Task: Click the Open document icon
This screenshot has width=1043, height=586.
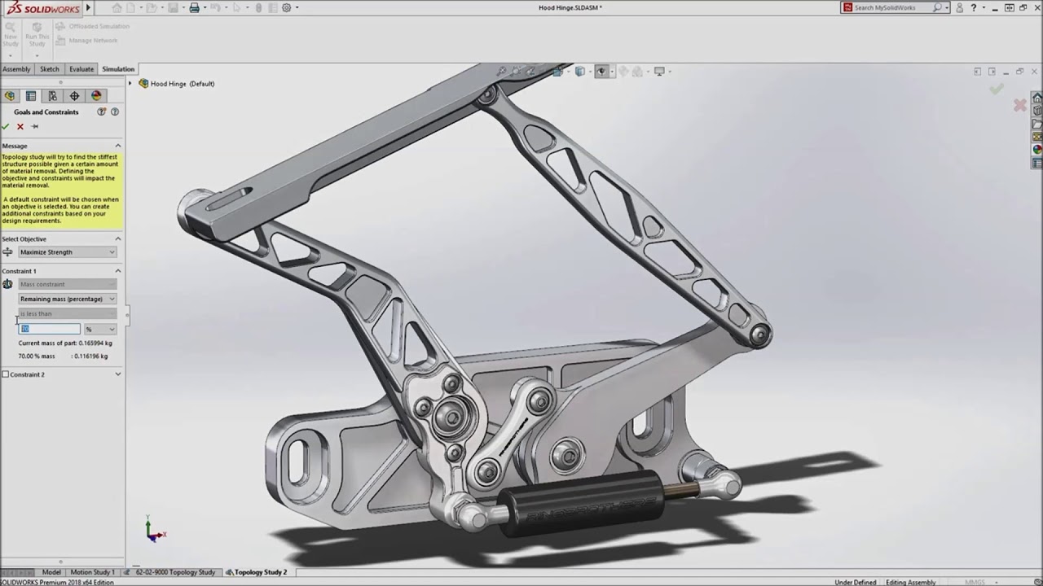Action: [x=152, y=8]
